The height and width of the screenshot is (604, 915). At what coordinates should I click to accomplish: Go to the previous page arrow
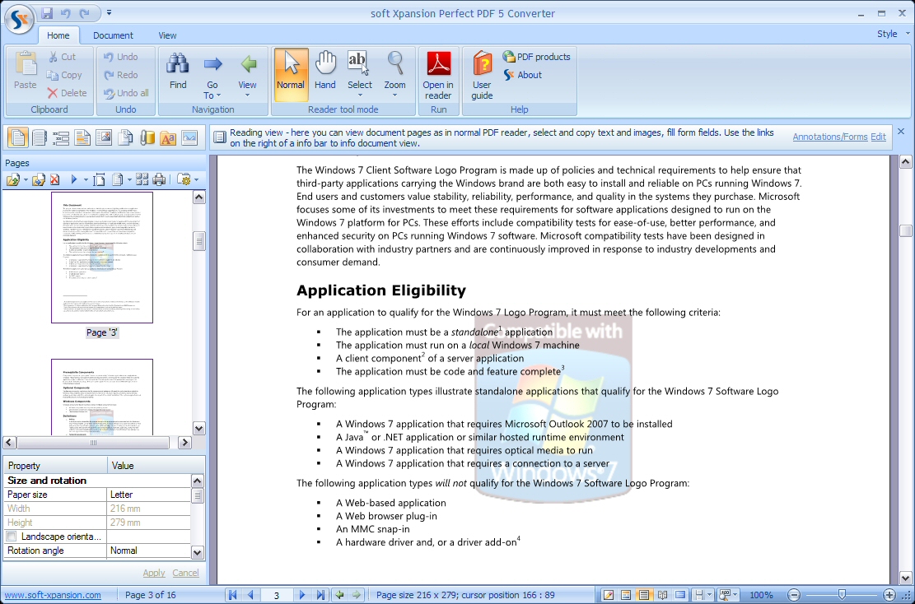pos(251,595)
